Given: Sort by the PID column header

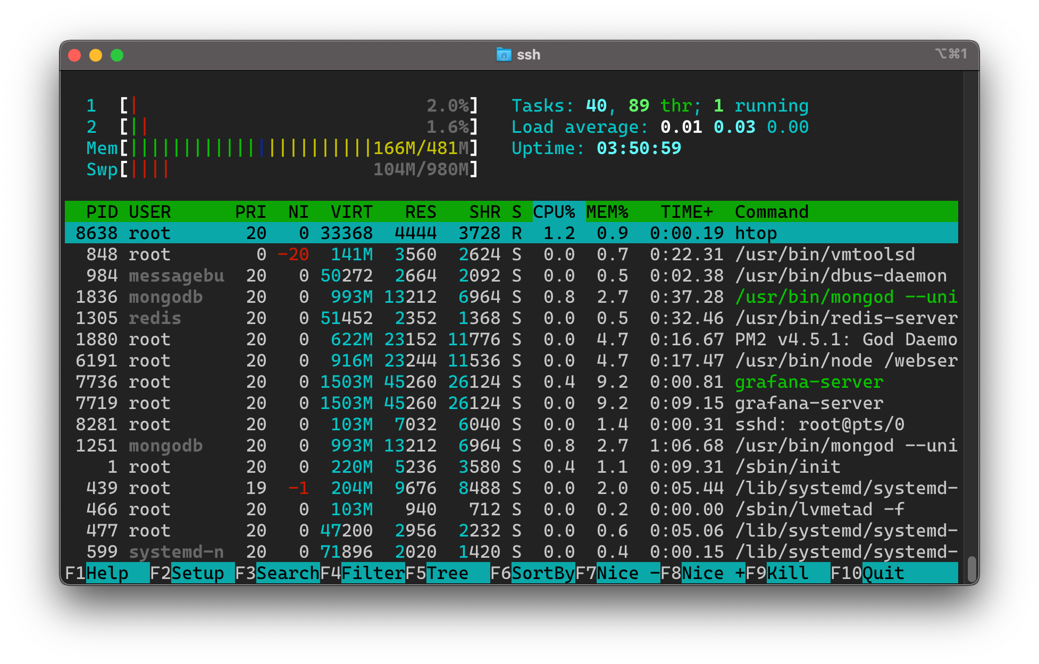Looking at the screenshot, I should [102, 212].
